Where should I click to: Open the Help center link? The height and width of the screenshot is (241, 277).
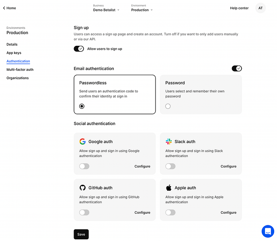[x=239, y=8]
